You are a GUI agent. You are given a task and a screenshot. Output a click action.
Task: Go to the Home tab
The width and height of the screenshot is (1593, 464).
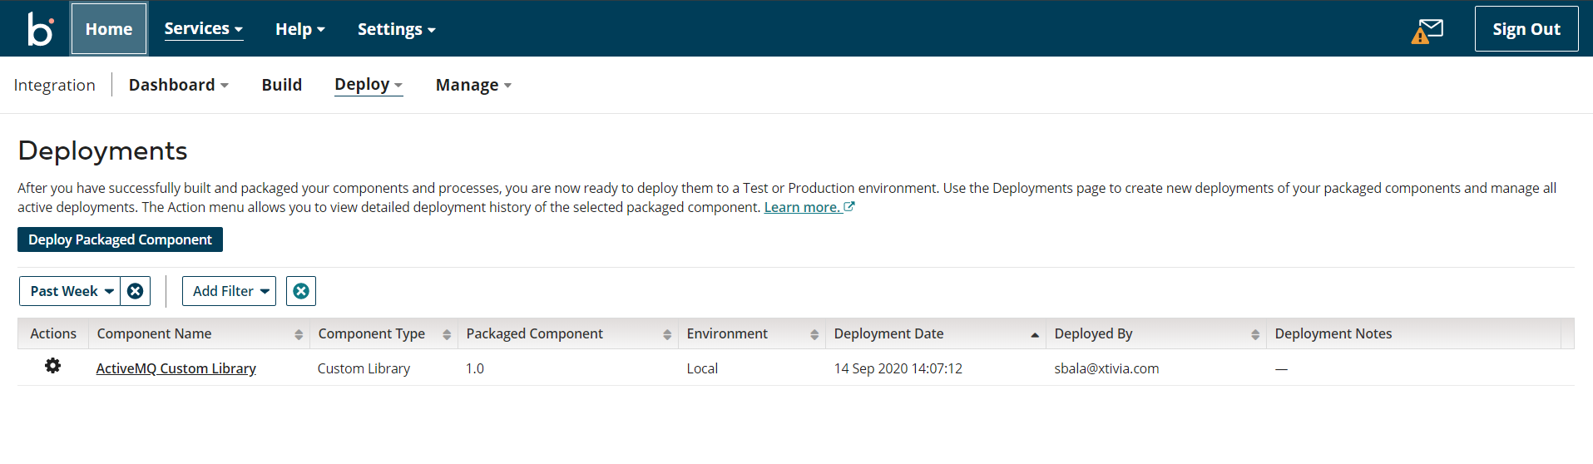click(x=109, y=29)
